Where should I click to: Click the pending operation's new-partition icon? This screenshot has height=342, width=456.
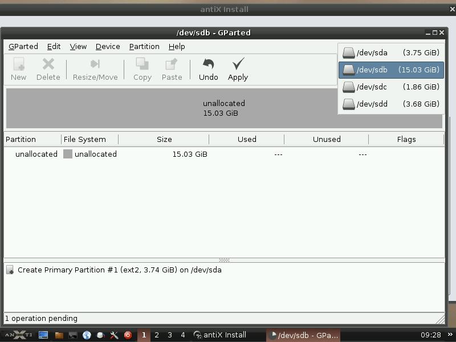coord(10,270)
